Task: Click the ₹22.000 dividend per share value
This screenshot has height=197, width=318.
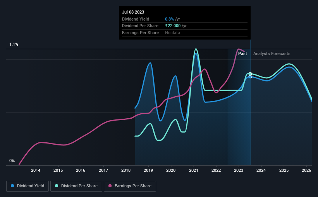Action: [173, 26]
